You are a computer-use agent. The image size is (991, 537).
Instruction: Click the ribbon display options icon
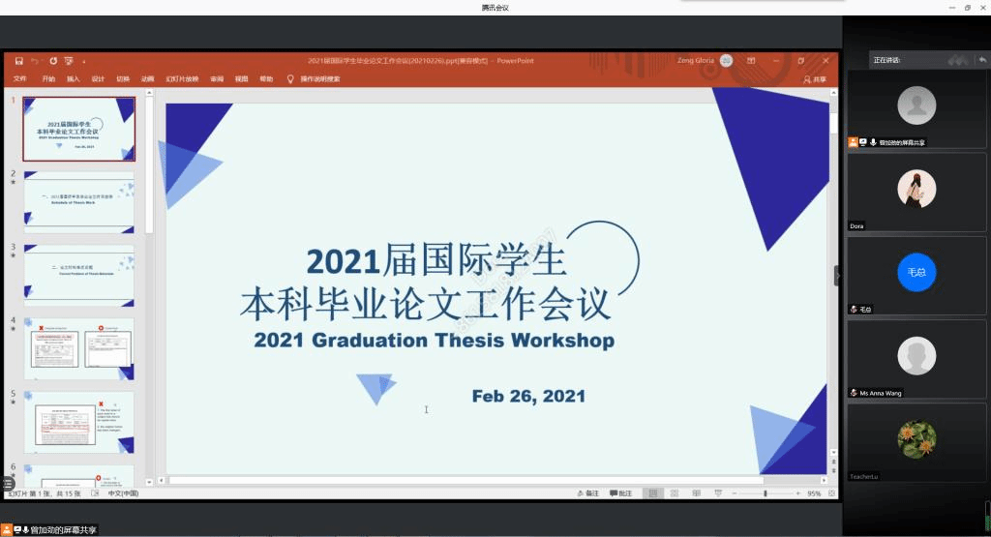point(751,61)
